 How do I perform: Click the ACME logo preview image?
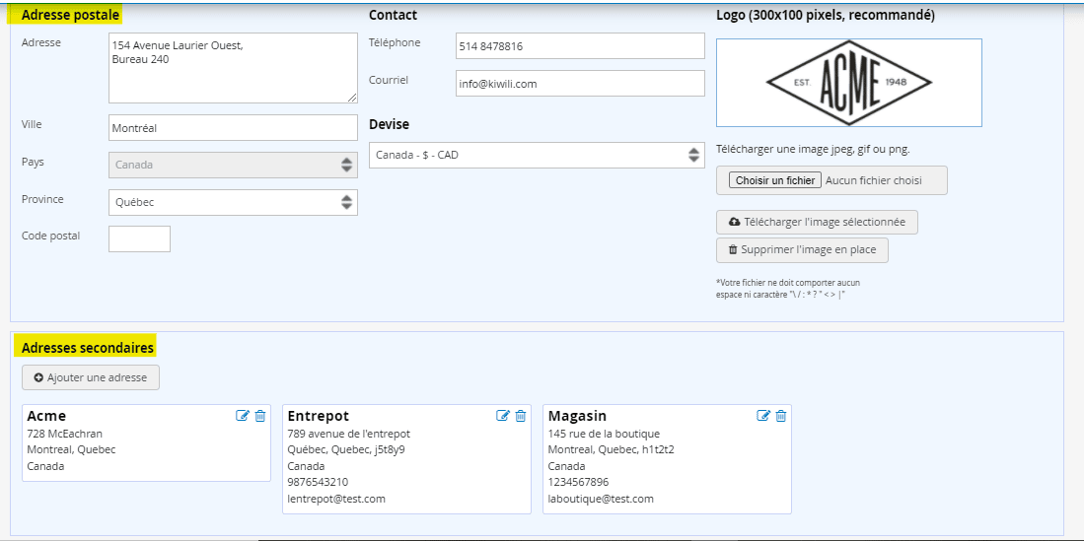click(849, 83)
